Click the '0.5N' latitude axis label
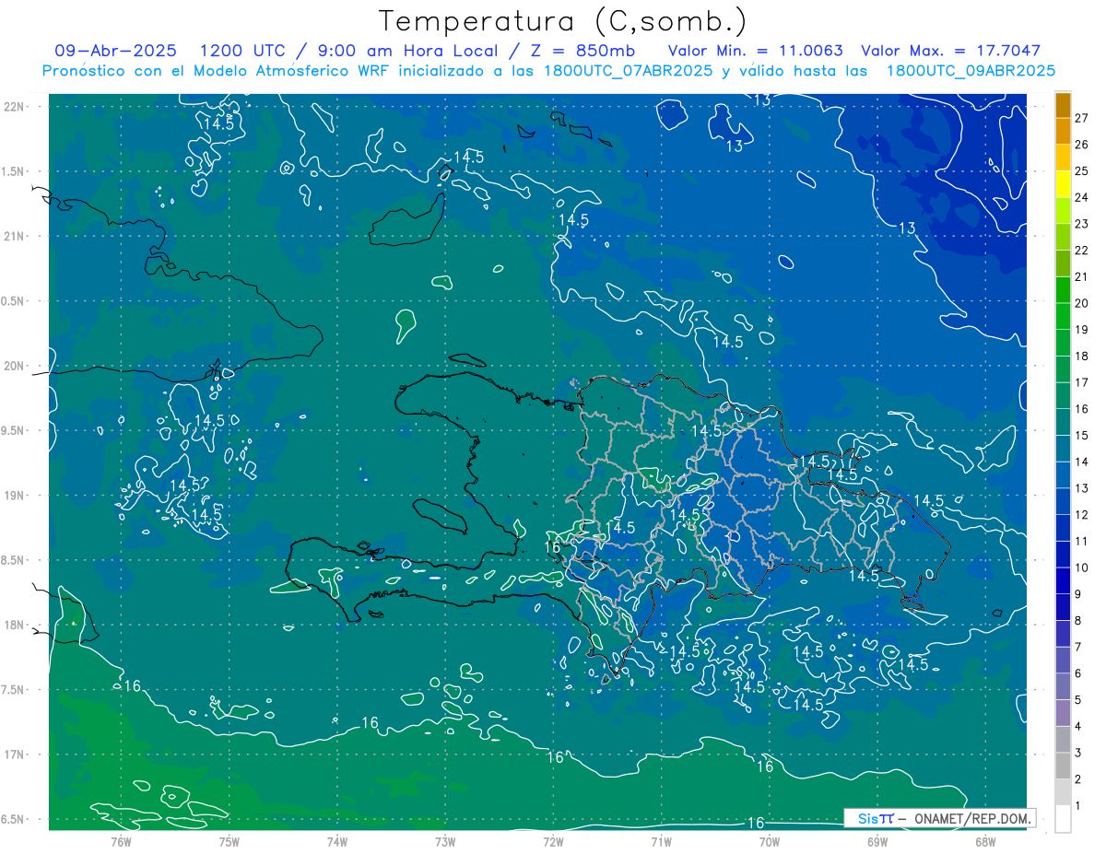This screenshot has height=854, width=1106. click(13, 301)
